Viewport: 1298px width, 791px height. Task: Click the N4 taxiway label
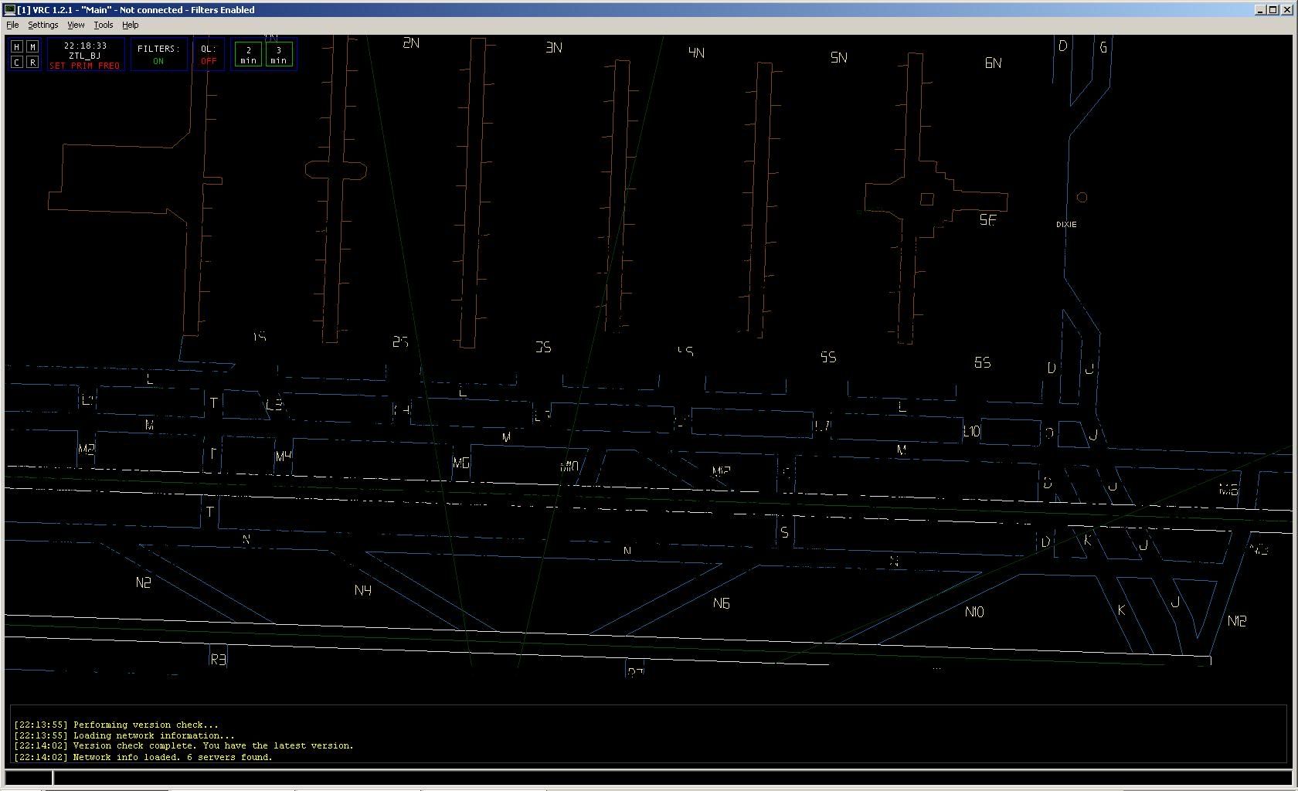pos(362,590)
